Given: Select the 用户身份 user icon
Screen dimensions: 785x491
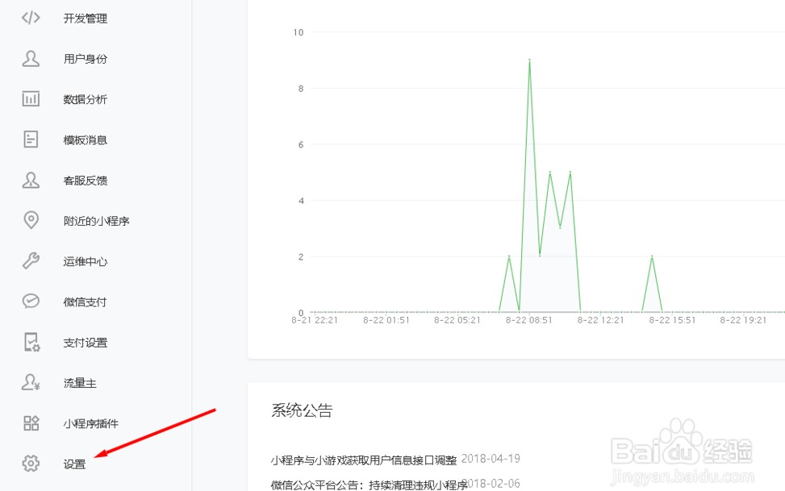Looking at the screenshot, I should [31, 58].
